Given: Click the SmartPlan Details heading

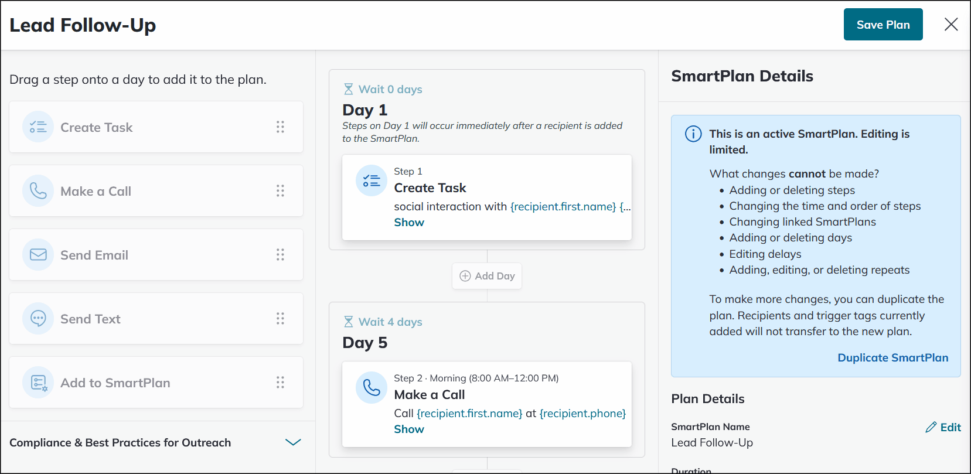Looking at the screenshot, I should [x=742, y=76].
